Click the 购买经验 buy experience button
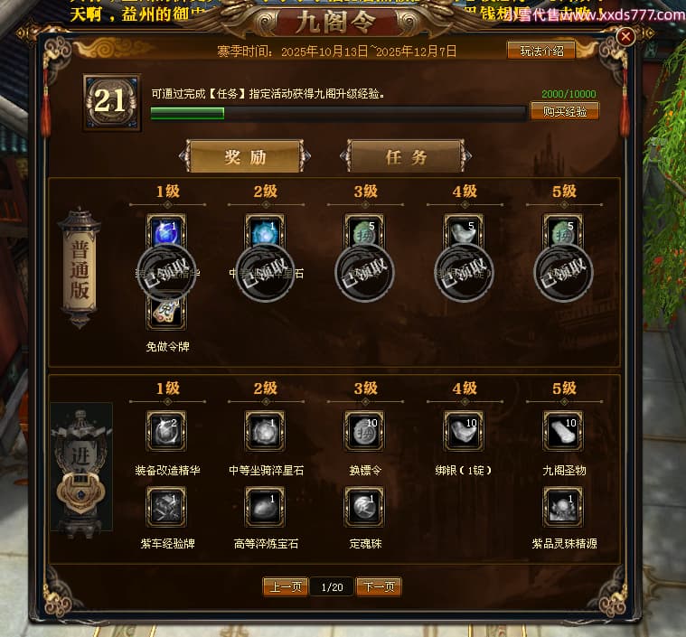Screen dimensions: 686x637 pyautogui.click(x=565, y=111)
